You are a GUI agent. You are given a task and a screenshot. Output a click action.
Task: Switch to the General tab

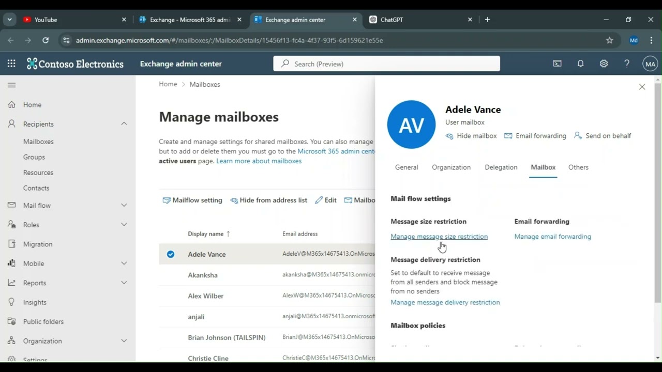pos(407,167)
